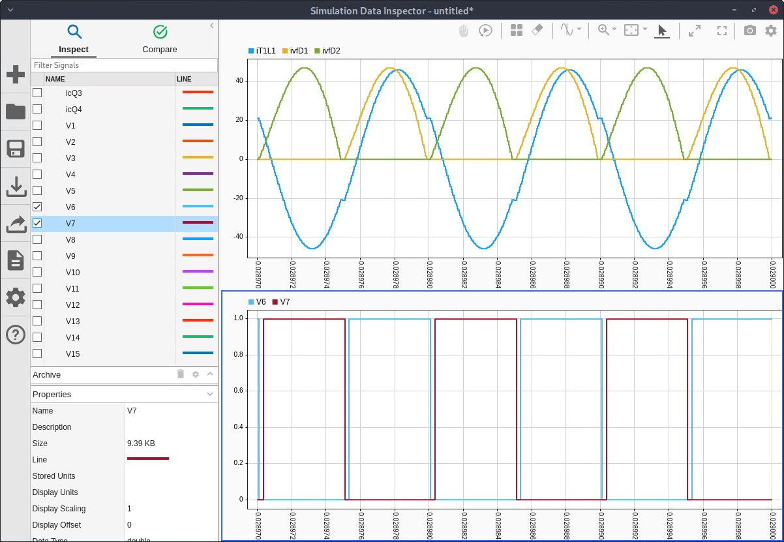Select the clear plot eraser tool
Screen dimensions: 784x542
(x=537, y=31)
